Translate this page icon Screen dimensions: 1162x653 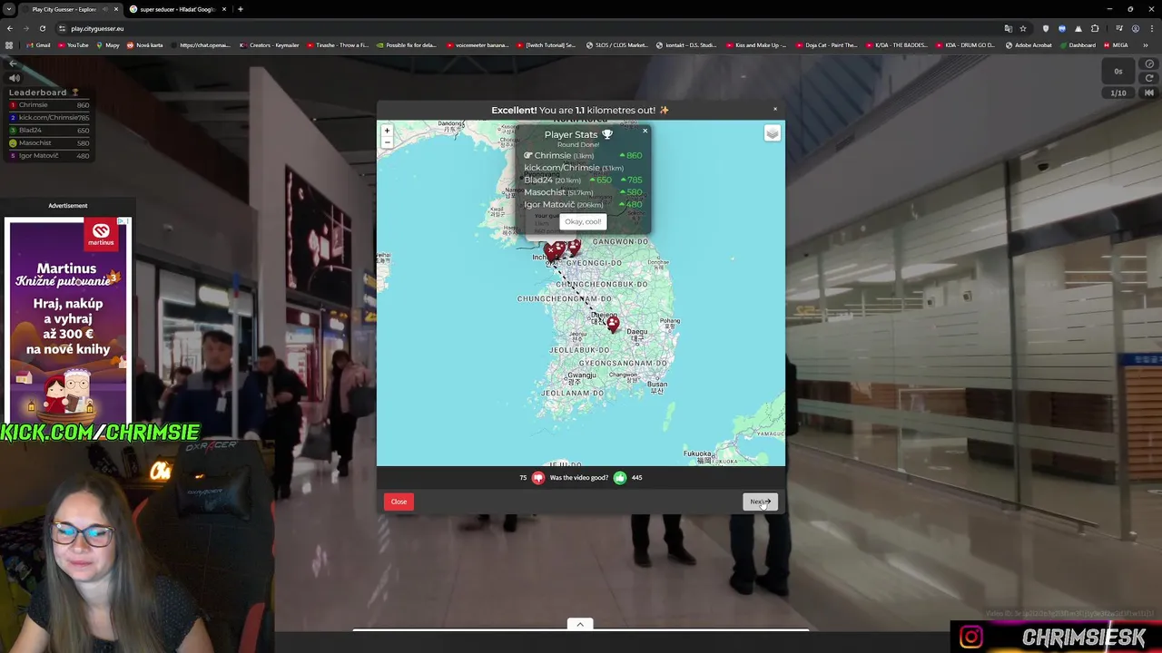point(1008,28)
